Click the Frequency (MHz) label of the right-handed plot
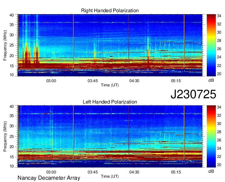The width and height of the screenshot is (225, 182). (x=5, y=45)
